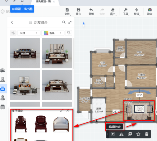Click the 快搭 lightning icon
The width and height of the screenshot is (157, 141).
click(x=137, y=11)
